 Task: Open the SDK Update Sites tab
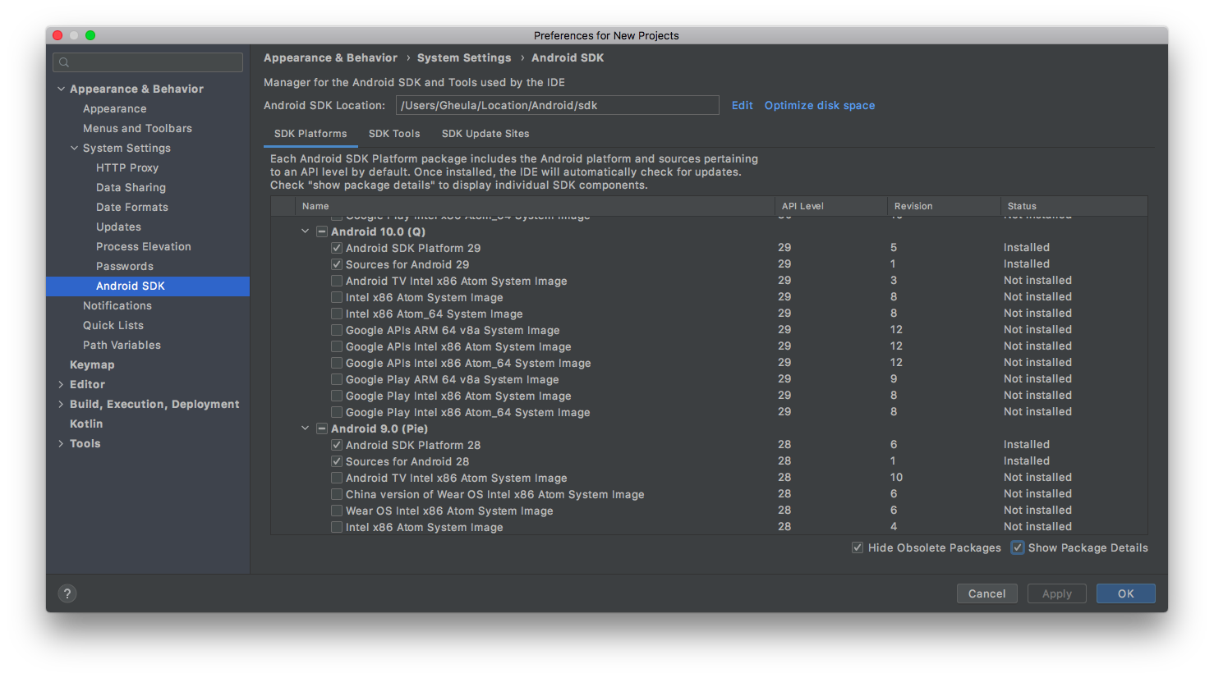(x=485, y=134)
